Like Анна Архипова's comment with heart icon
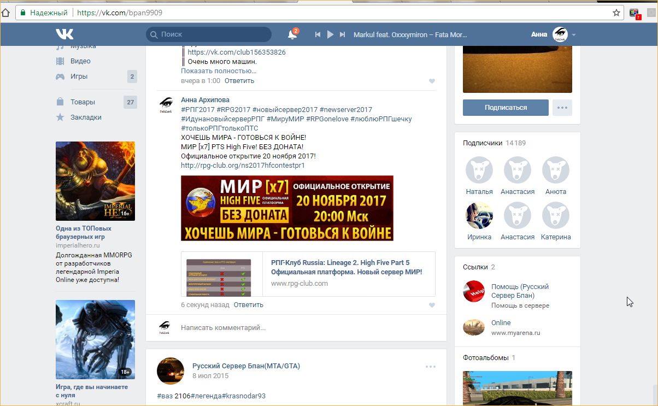658x406 pixels. (x=432, y=305)
